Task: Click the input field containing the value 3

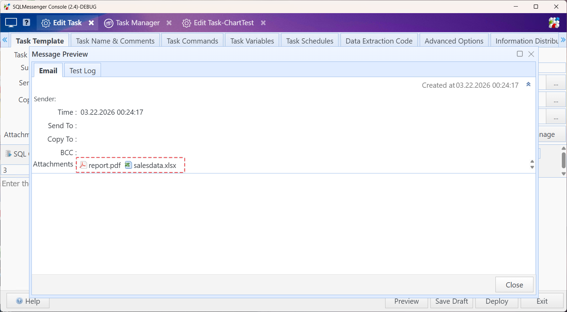Action: coord(14,170)
